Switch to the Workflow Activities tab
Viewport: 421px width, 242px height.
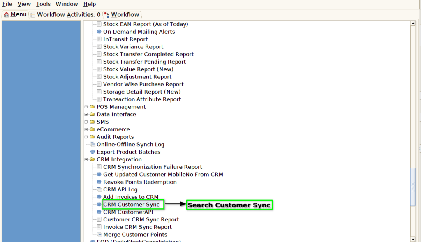(x=66, y=14)
